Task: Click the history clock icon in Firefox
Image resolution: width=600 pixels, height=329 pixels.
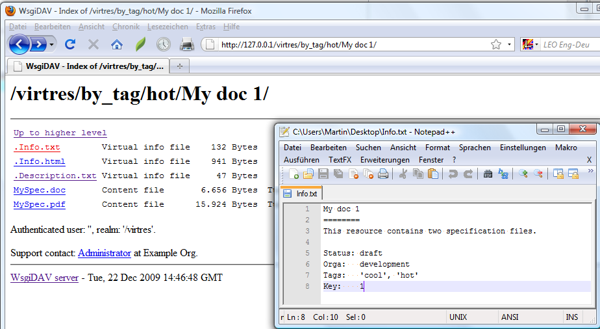Action: [x=163, y=44]
